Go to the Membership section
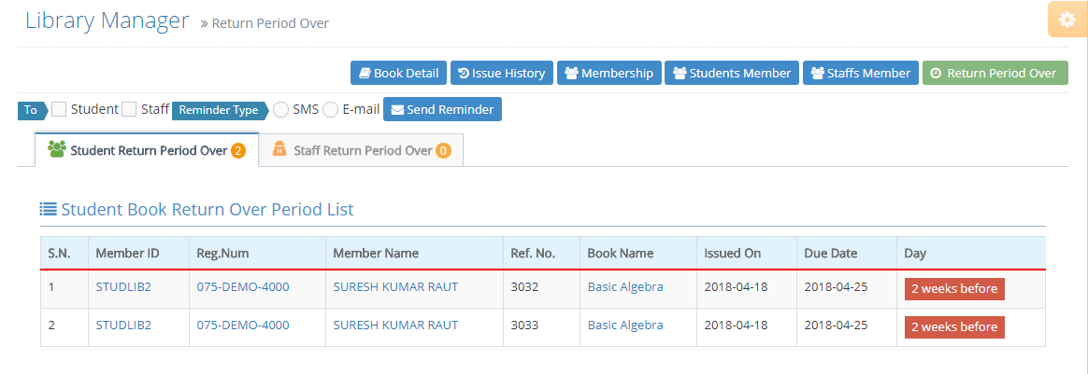Viewport: 1088px width, 374px height. 608,73
